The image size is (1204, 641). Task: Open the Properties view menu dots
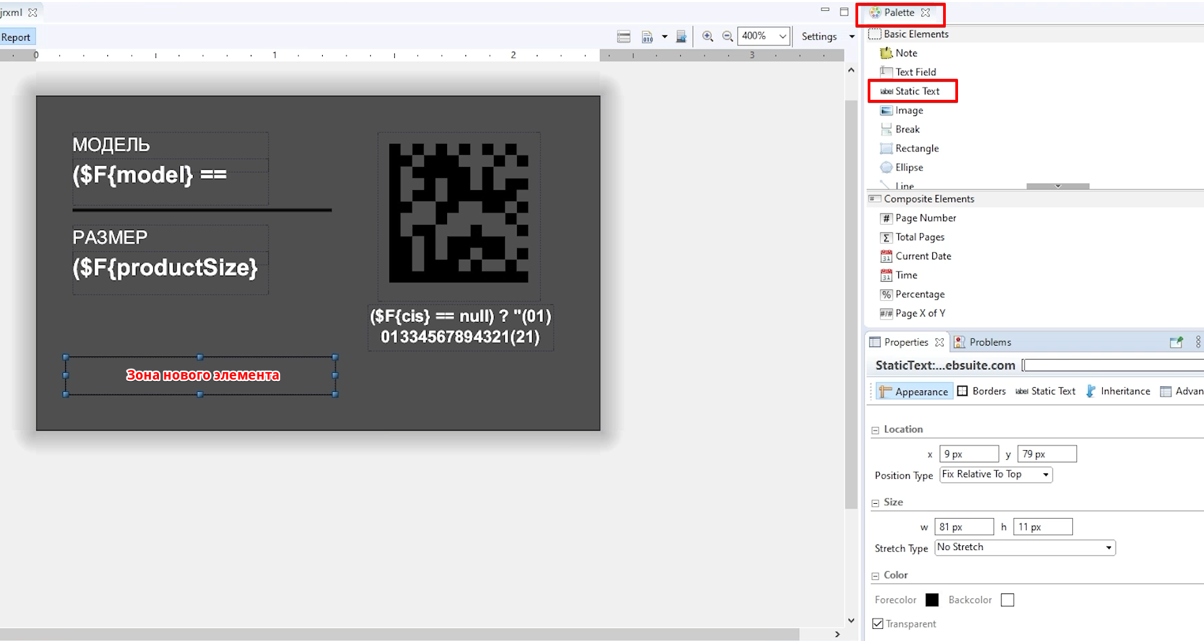(1198, 342)
